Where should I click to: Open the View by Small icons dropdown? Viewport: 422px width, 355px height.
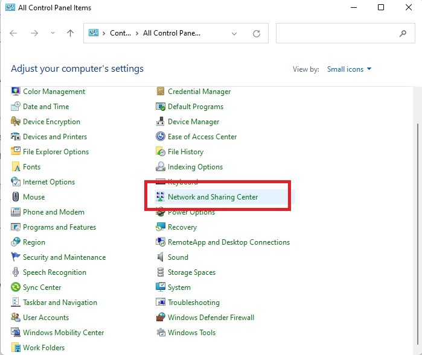pos(349,69)
